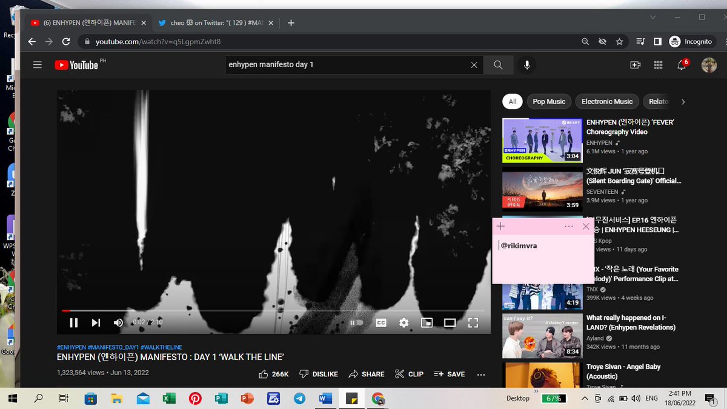Image resolution: width=727 pixels, height=409 pixels.
Task: Open a new browser tab
Action: (x=291, y=23)
